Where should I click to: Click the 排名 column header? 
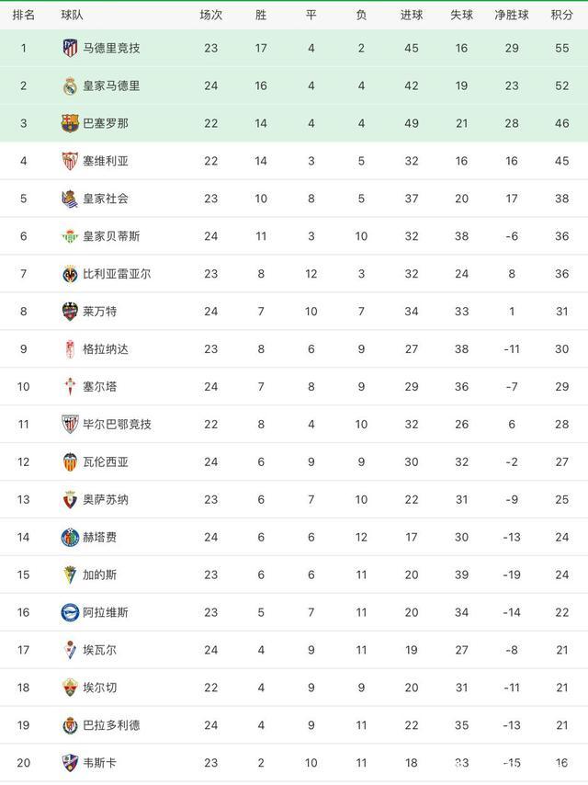pos(24,15)
